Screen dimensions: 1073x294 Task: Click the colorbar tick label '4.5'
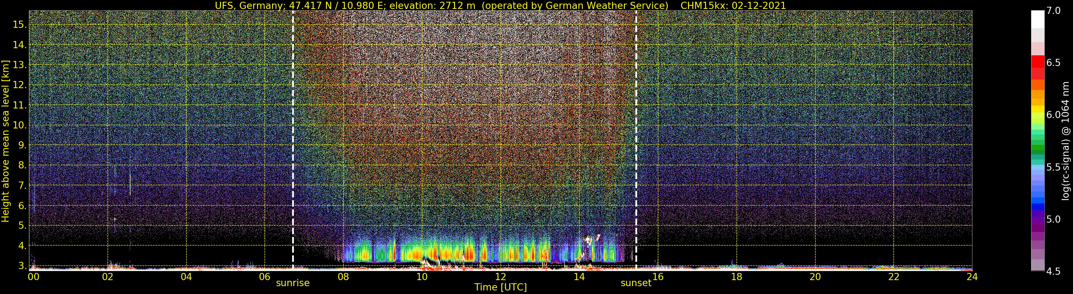[x=1053, y=271]
